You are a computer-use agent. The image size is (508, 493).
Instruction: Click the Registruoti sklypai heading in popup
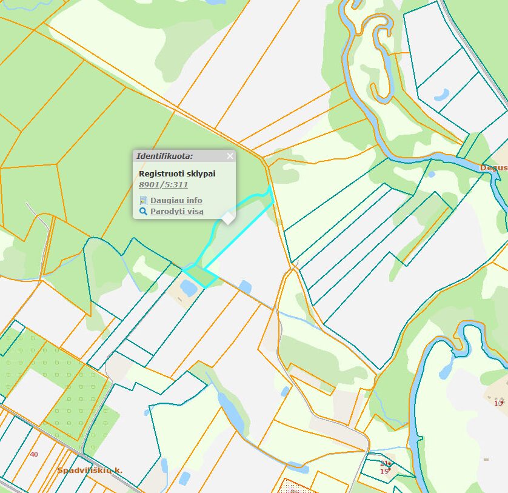(177, 173)
